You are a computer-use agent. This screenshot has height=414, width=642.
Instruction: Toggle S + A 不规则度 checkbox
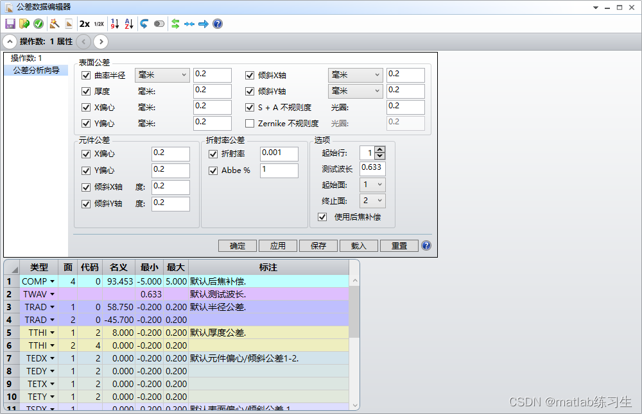[250, 108]
